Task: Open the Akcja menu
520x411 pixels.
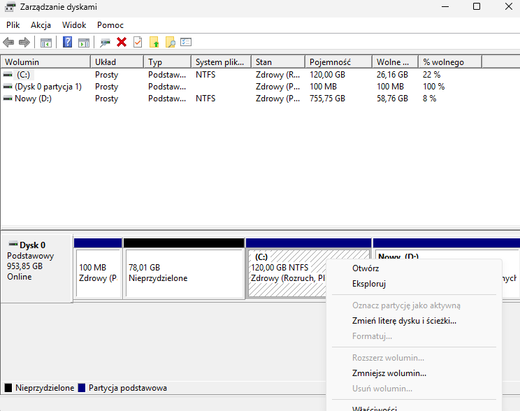Action: click(x=41, y=25)
